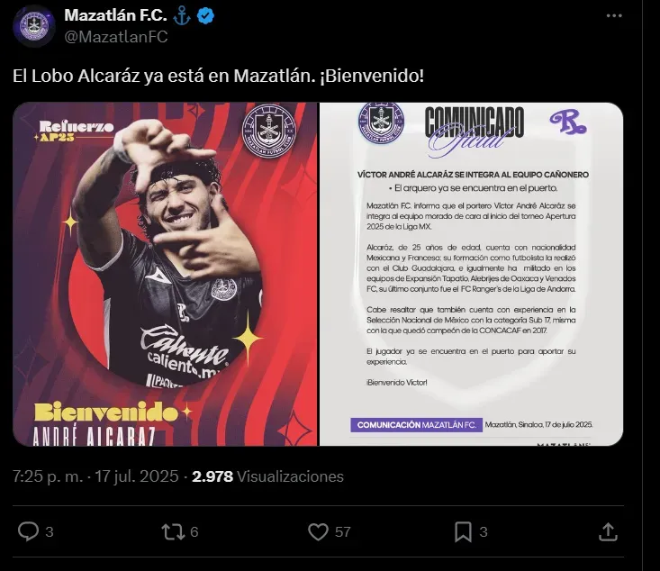Click the reply count number 3
660x571 pixels.
pos(50,532)
